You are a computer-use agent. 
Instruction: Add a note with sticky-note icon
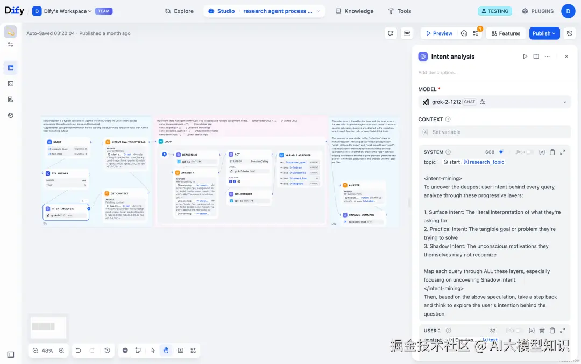point(138,351)
